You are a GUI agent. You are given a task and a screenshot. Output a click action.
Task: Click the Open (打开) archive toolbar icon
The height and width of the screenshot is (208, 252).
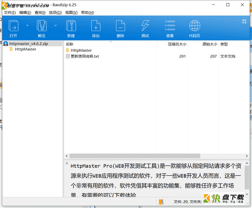(13, 29)
